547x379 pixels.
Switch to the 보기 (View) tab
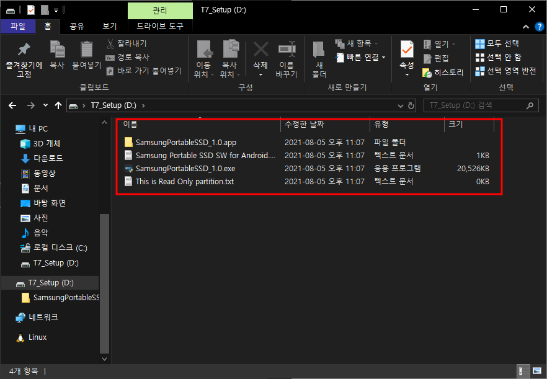(x=110, y=26)
